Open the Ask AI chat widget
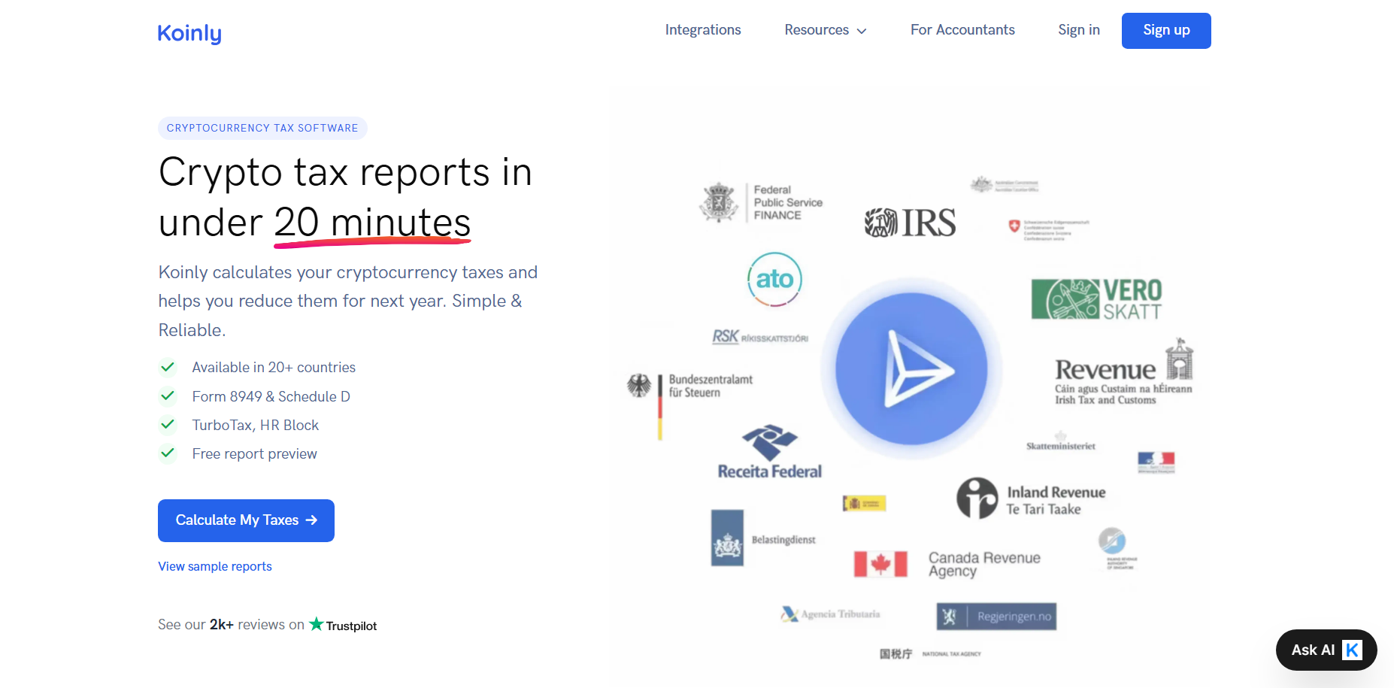The width and height of the screenshot is (1394, 688). click(x=1326, y=650)
